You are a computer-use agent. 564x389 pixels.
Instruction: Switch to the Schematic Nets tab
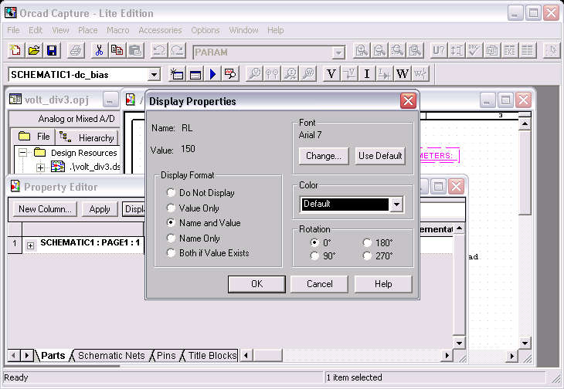point(111,355)
